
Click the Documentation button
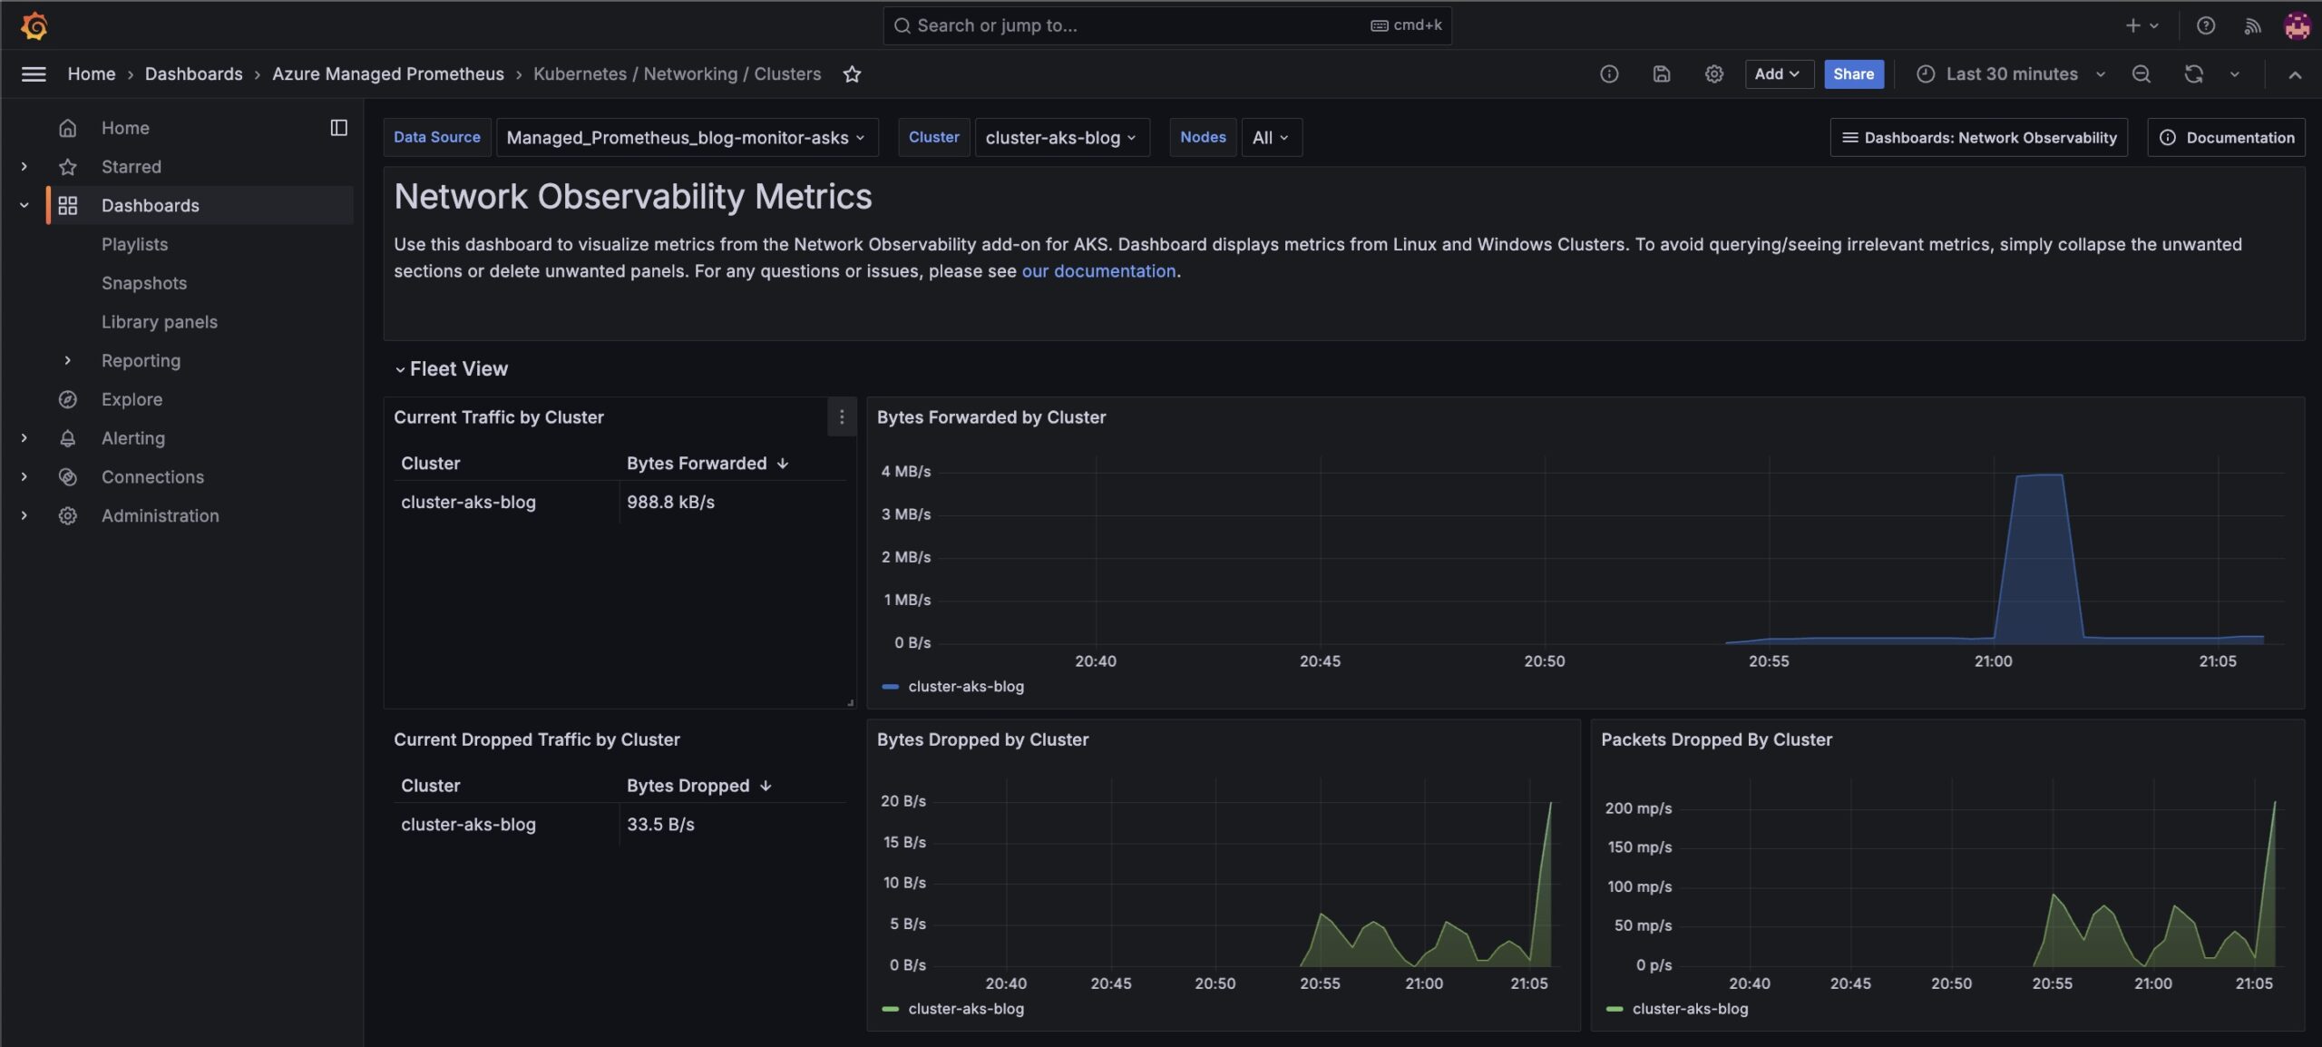click(x=2226, y=138)
